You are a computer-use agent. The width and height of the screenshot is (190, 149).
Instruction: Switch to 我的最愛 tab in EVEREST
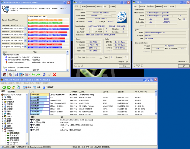coord(11,92)
